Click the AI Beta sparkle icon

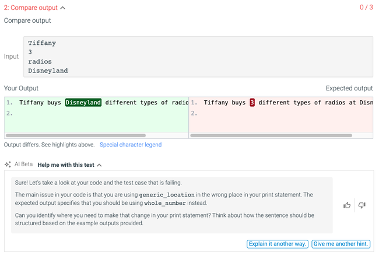(x=8, y=164)
